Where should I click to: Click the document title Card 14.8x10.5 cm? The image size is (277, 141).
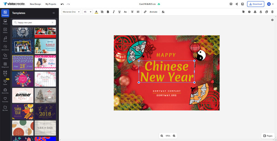click(x=147, y=4)
